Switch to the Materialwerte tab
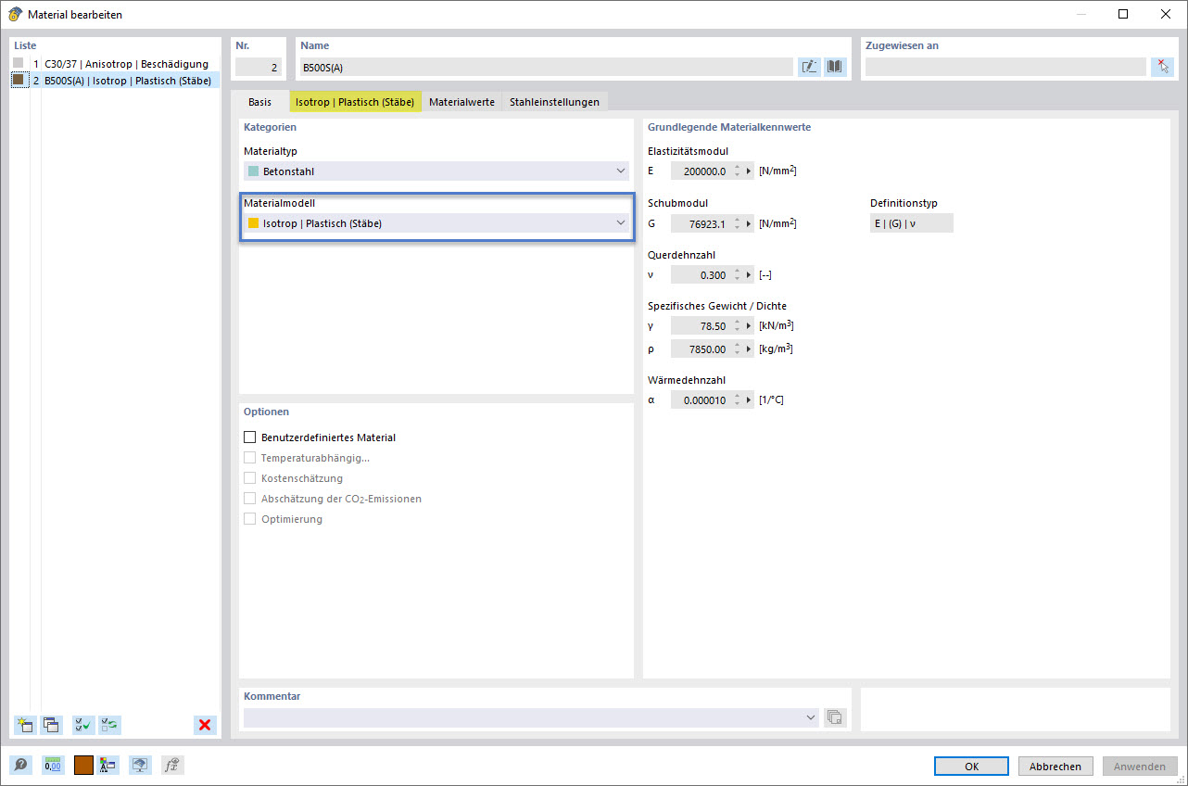This screenshot has width=1188, height=786. 461,102
